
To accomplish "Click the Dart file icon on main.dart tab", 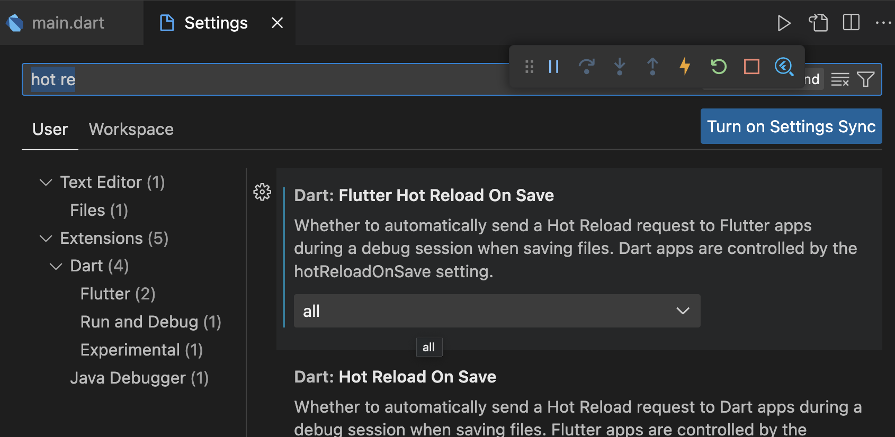I will click(x=15, y=23).
